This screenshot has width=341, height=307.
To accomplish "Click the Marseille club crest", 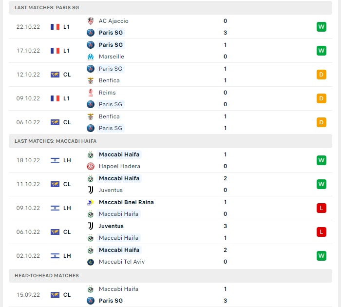I will (x=90, y=57).
